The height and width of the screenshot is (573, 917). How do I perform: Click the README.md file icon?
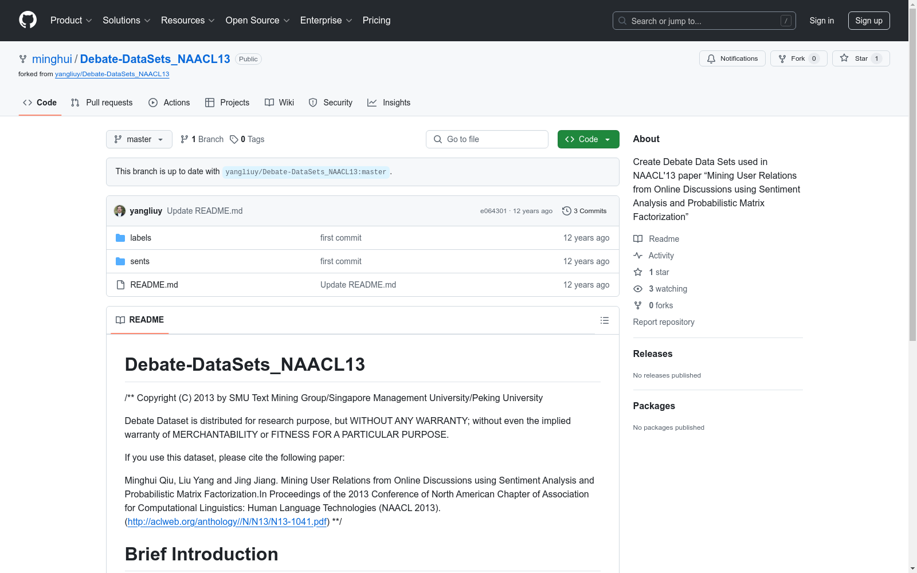tap(120, 285)
